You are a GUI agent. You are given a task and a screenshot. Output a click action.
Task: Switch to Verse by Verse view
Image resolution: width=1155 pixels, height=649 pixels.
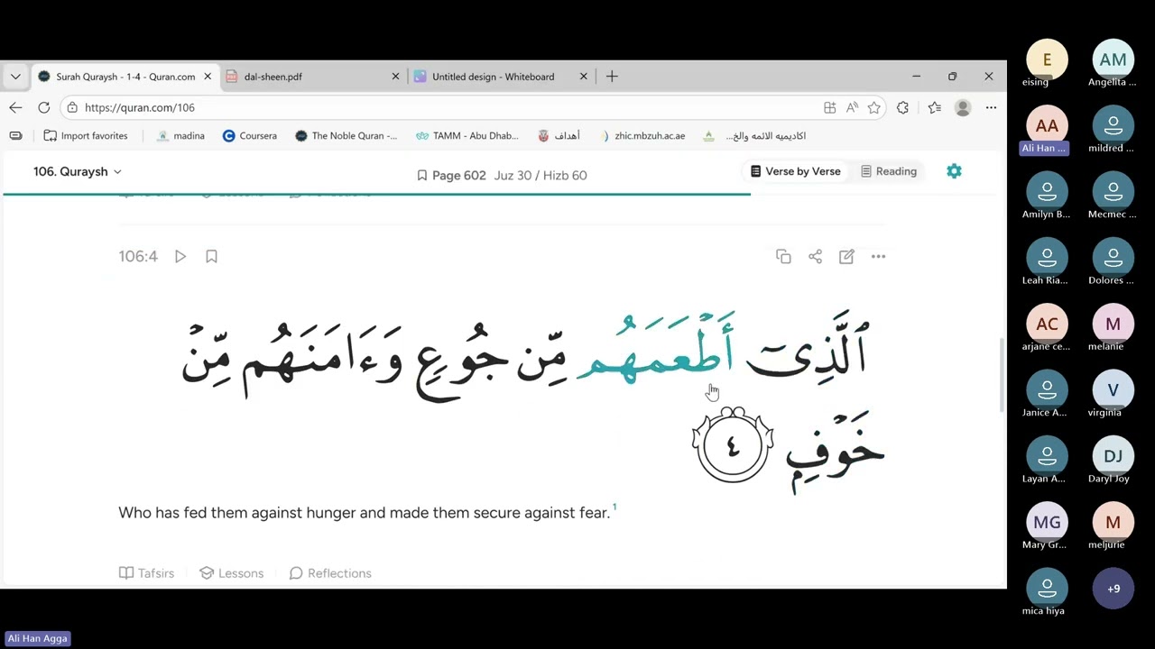point(795,171)
